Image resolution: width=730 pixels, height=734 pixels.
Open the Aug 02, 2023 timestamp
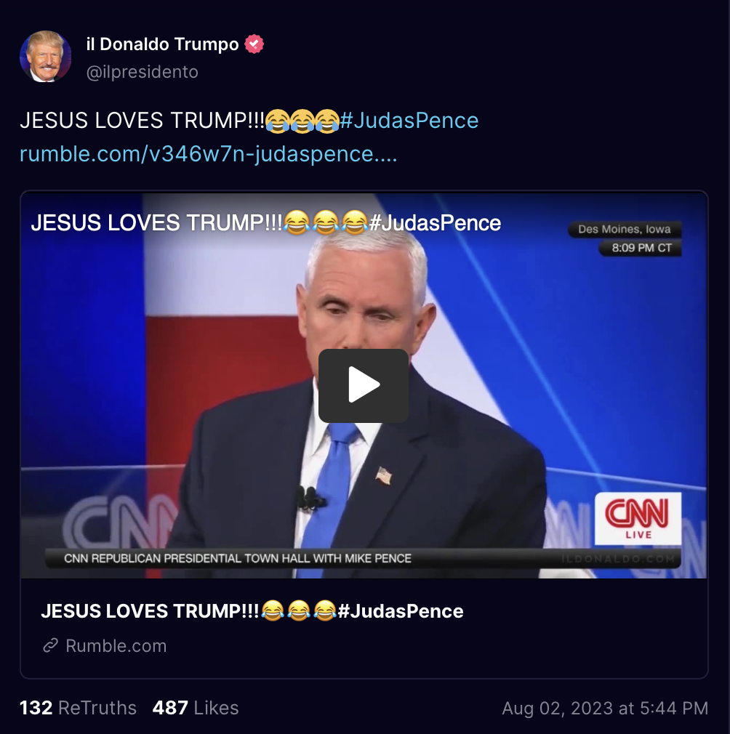[x=605, y=708]
